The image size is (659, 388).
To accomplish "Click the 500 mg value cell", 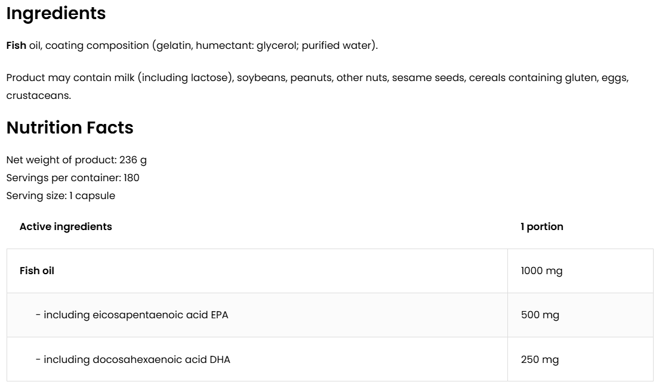I will point(540,315).
